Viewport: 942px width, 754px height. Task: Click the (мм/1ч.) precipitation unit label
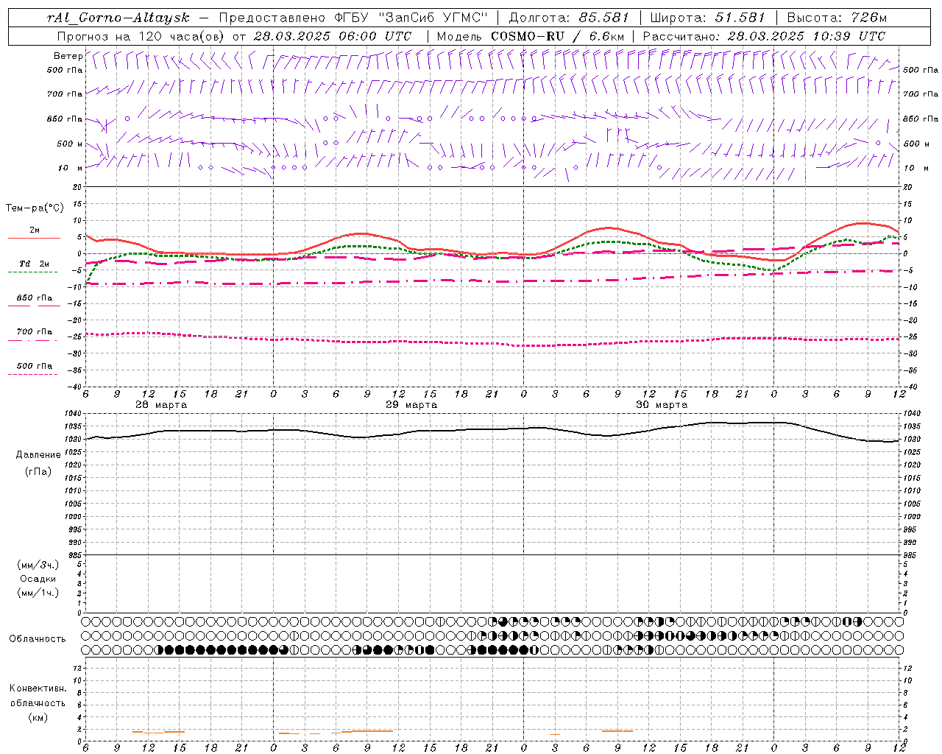tap(38, 593)
